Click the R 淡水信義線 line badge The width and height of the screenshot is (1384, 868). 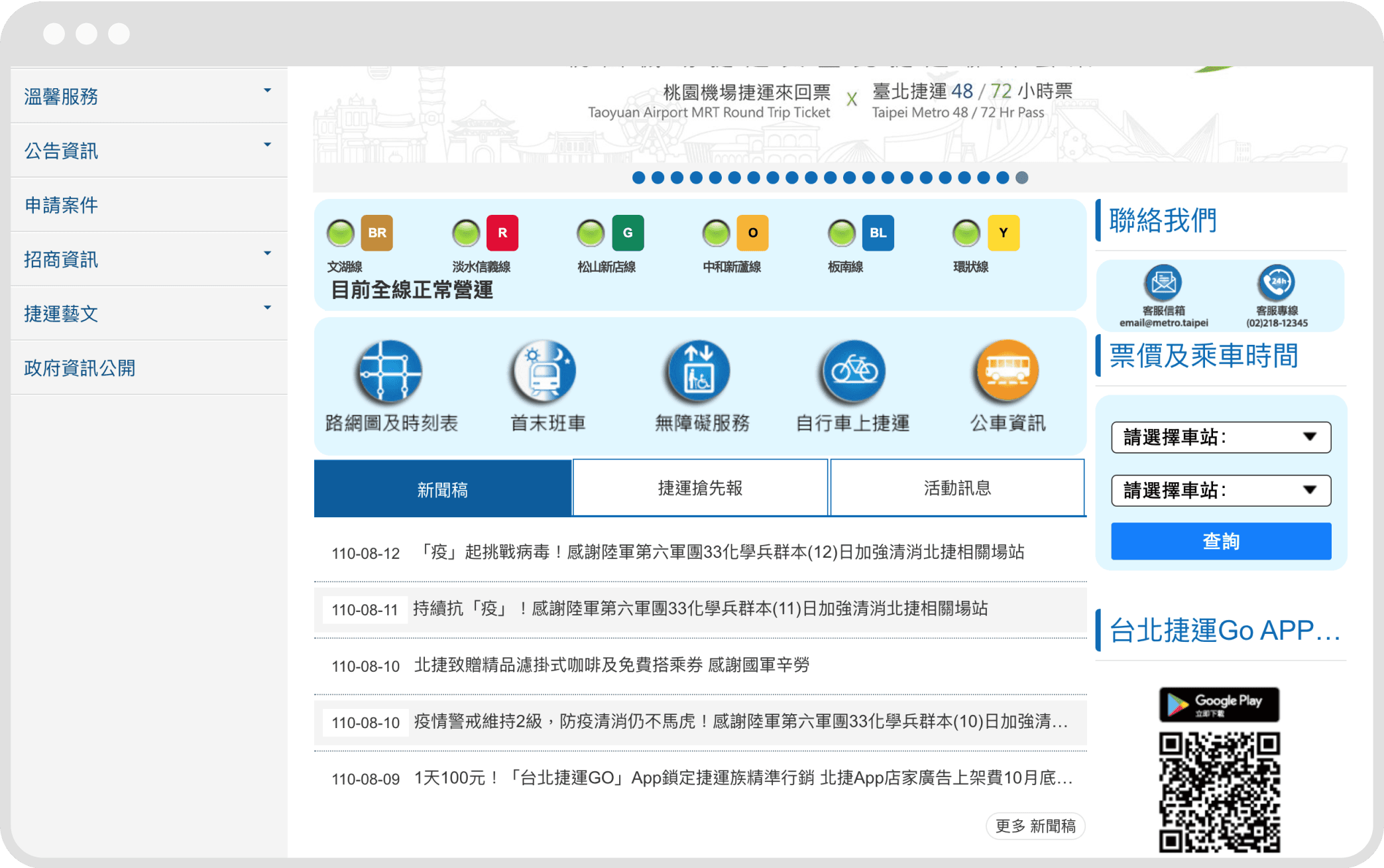502,233
